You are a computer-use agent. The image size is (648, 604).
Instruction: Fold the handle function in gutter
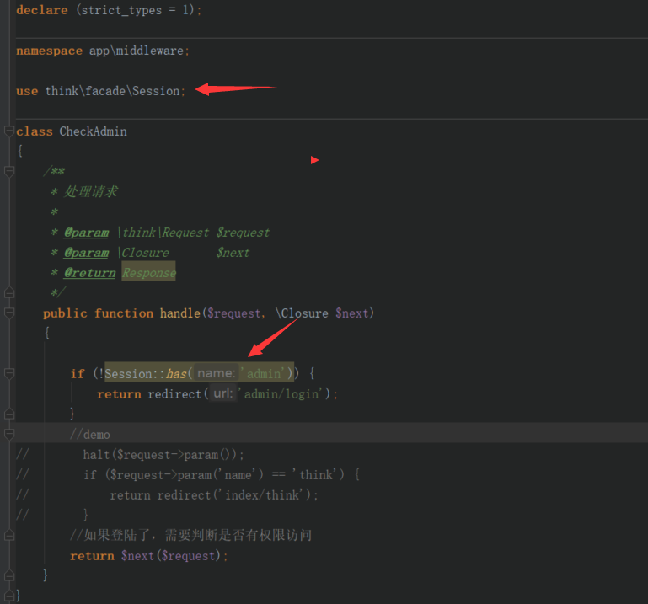coord(9,313)
